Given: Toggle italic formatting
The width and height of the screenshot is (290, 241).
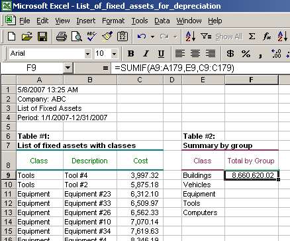Looking at the screenshot, I should click(x=146, y=54).
